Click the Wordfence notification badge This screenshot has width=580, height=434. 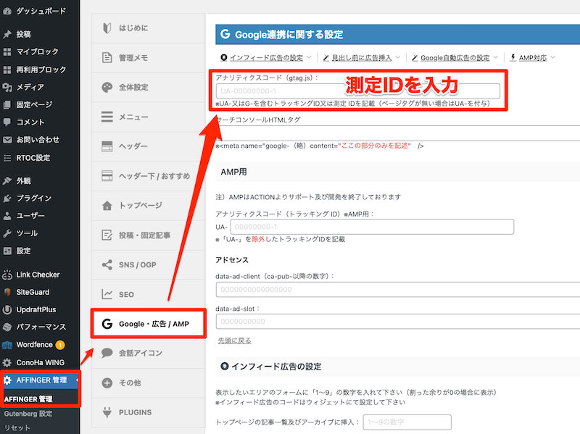point(60,345)
